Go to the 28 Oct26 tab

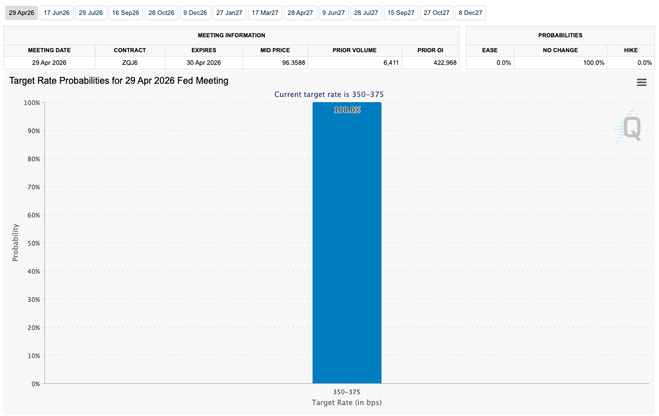[161, 13]
